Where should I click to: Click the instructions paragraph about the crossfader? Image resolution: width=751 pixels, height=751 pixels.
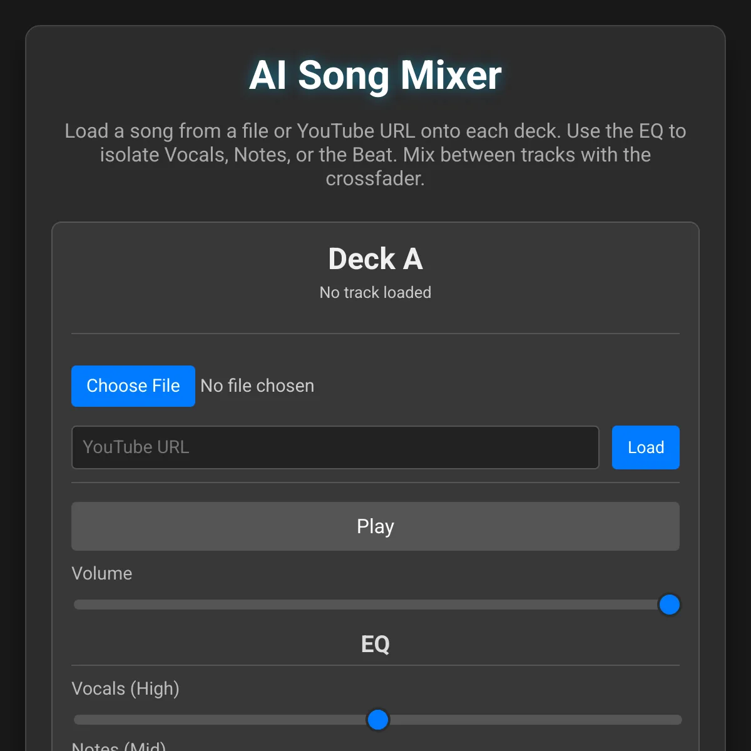pos(375,155)
